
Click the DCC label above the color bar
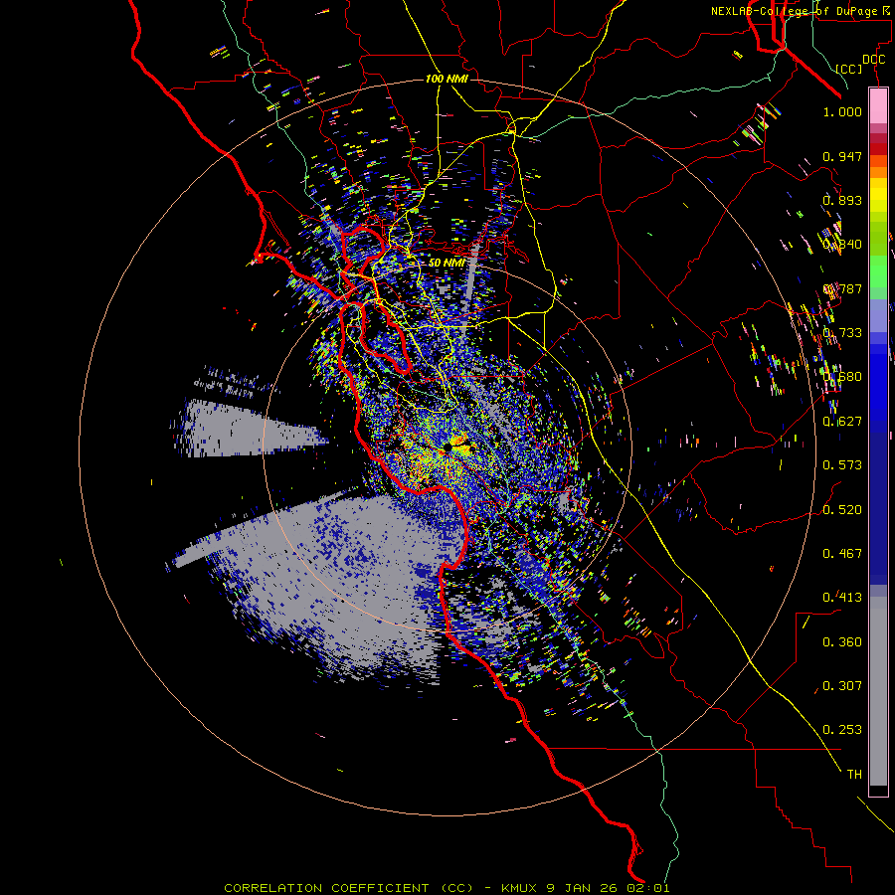click(873, 60)
